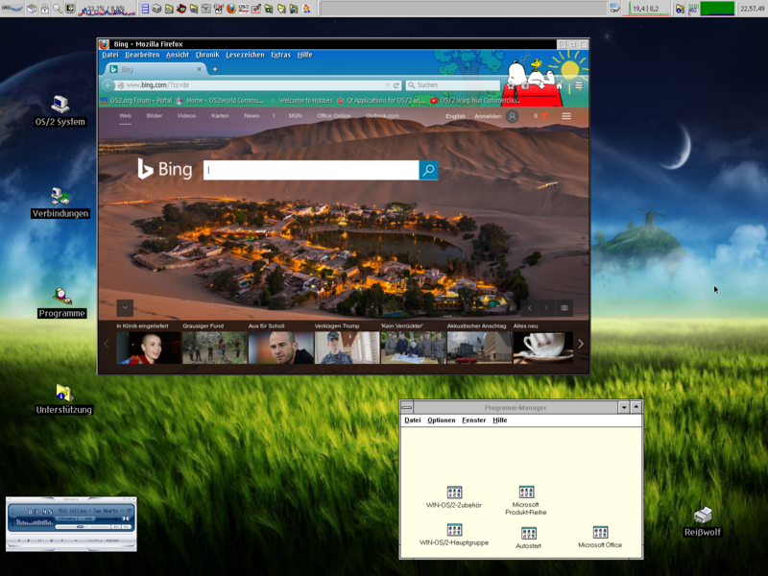Viewport: 768px width, 576px height.
Task: Open Programm-Manager system menu box
Action: pyautogui.click(x=406, y=407)
